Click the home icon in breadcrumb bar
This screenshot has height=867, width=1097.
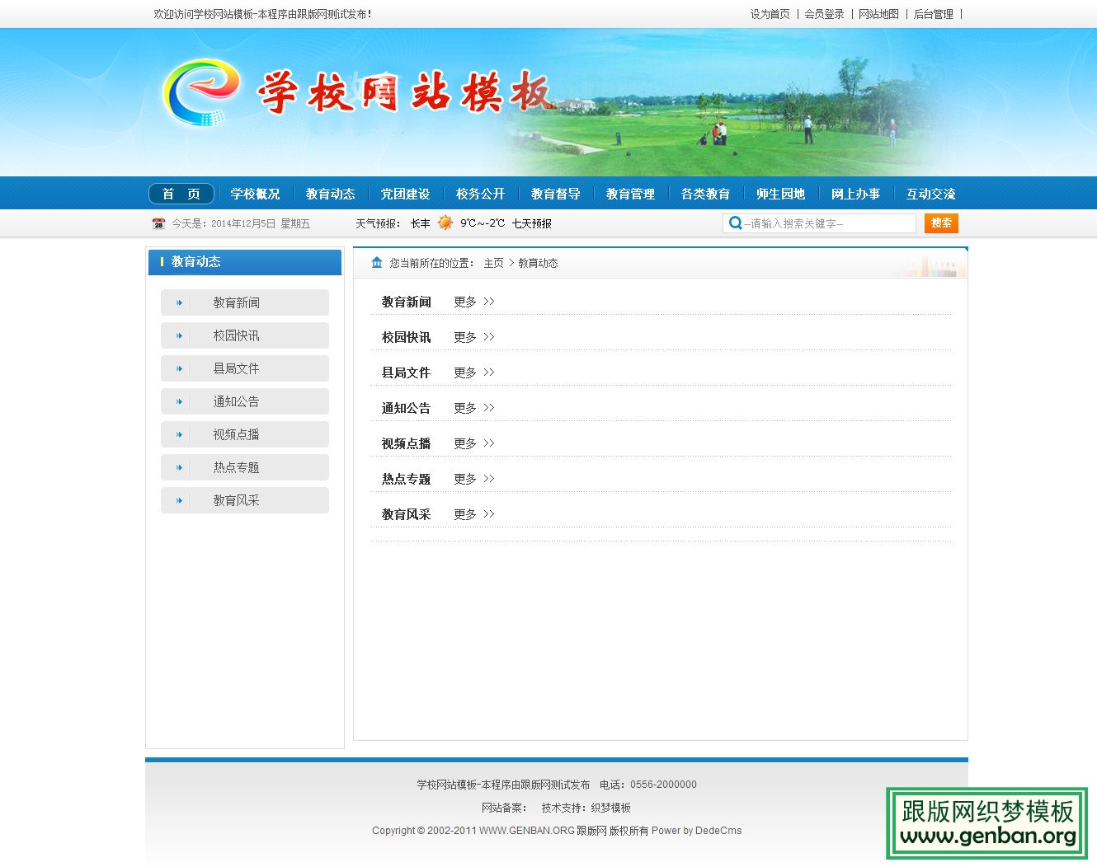pyautogui.click(x=375, y=262)
